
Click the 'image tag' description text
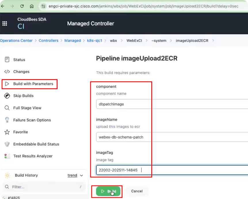(104, 160)
